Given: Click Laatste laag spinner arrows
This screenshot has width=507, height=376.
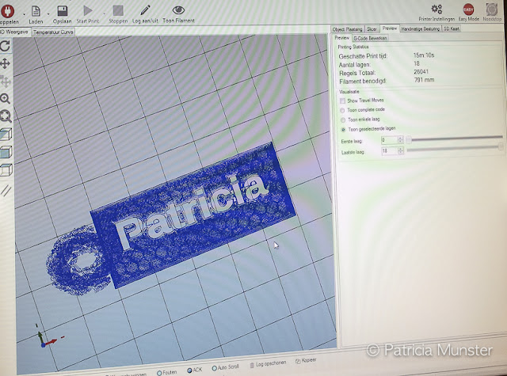Looking at the screenshot, I should point(401,150).
